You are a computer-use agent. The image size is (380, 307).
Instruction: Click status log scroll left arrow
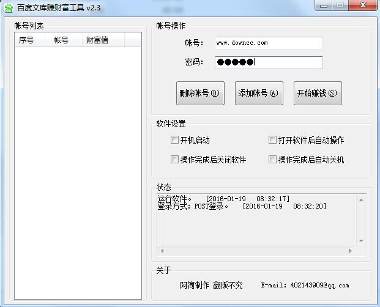162,251
